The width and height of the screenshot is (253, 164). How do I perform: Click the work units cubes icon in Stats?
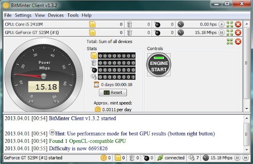94,77
